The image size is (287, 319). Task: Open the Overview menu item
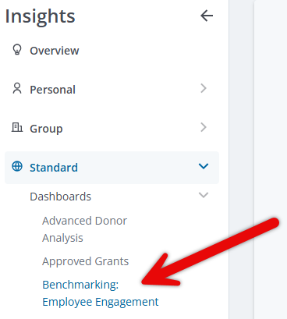point(112,51)
